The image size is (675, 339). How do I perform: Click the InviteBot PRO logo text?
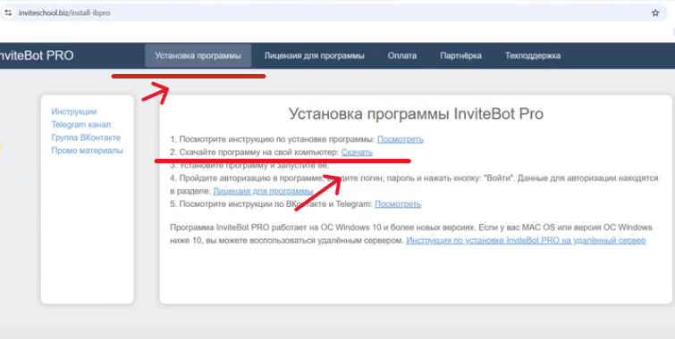click(36, 55)
